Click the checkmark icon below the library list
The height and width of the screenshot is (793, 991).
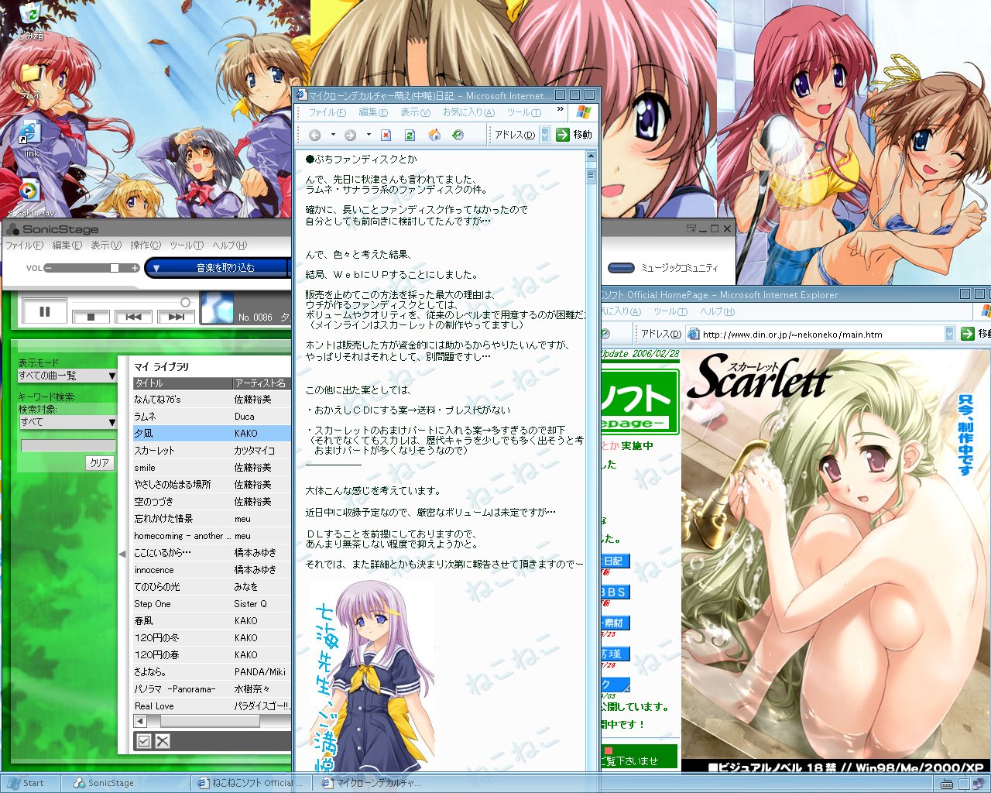click(x=143, y=741)
